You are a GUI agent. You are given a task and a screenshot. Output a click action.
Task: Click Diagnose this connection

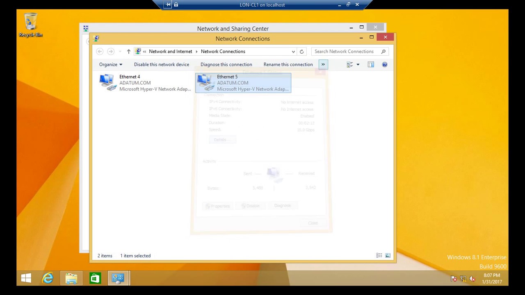(226, 64)
